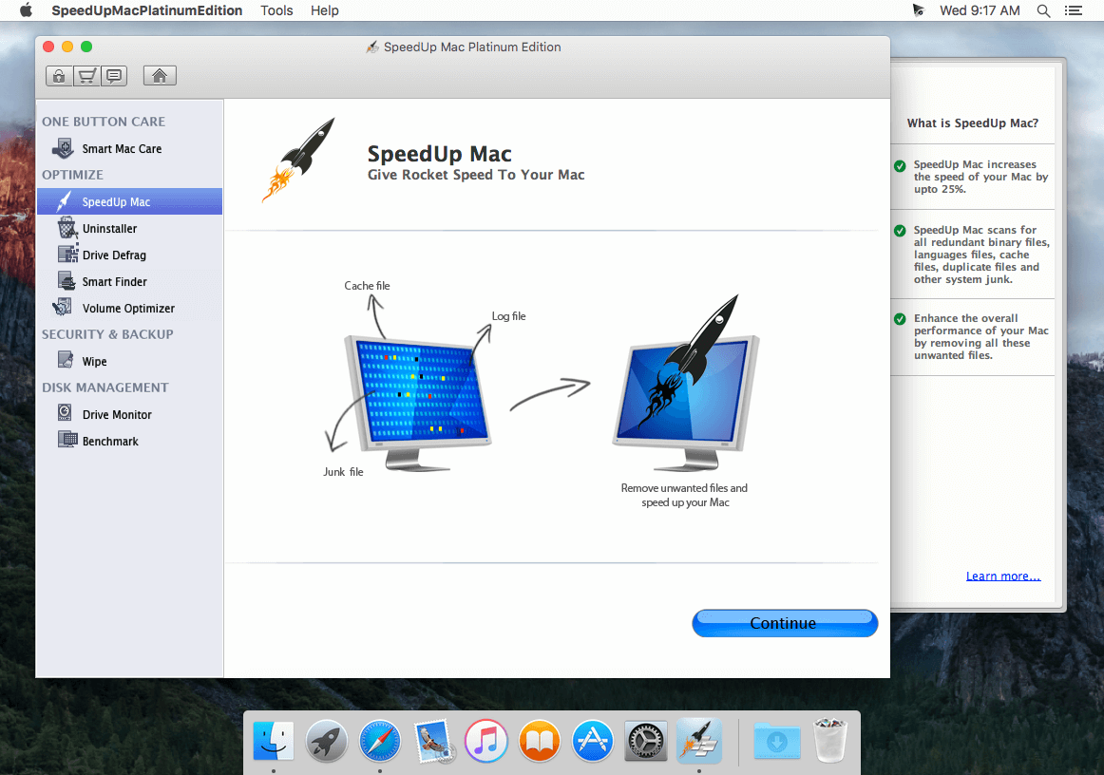
Task: Select Uninstaller in sidebar
Action: click(x=110, y=228)
